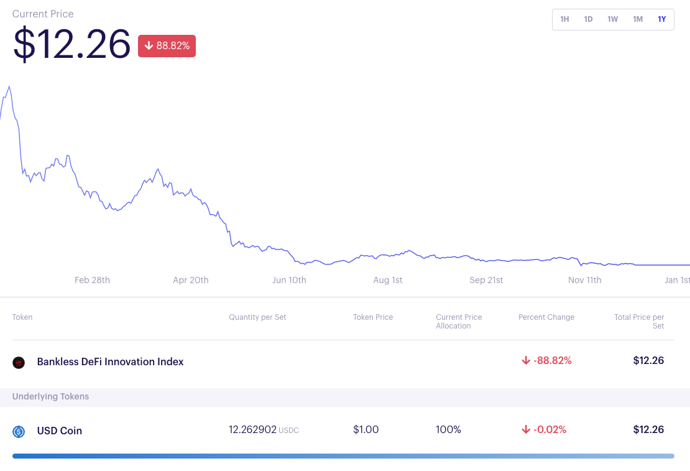
Task: Click the USD Coin $12.26 total price
Action: click(648, 429)
